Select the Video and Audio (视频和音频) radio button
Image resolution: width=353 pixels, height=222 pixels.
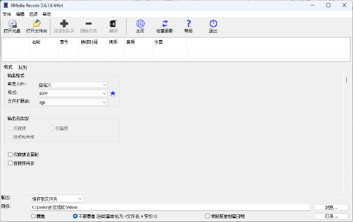(x=10, y=137)
